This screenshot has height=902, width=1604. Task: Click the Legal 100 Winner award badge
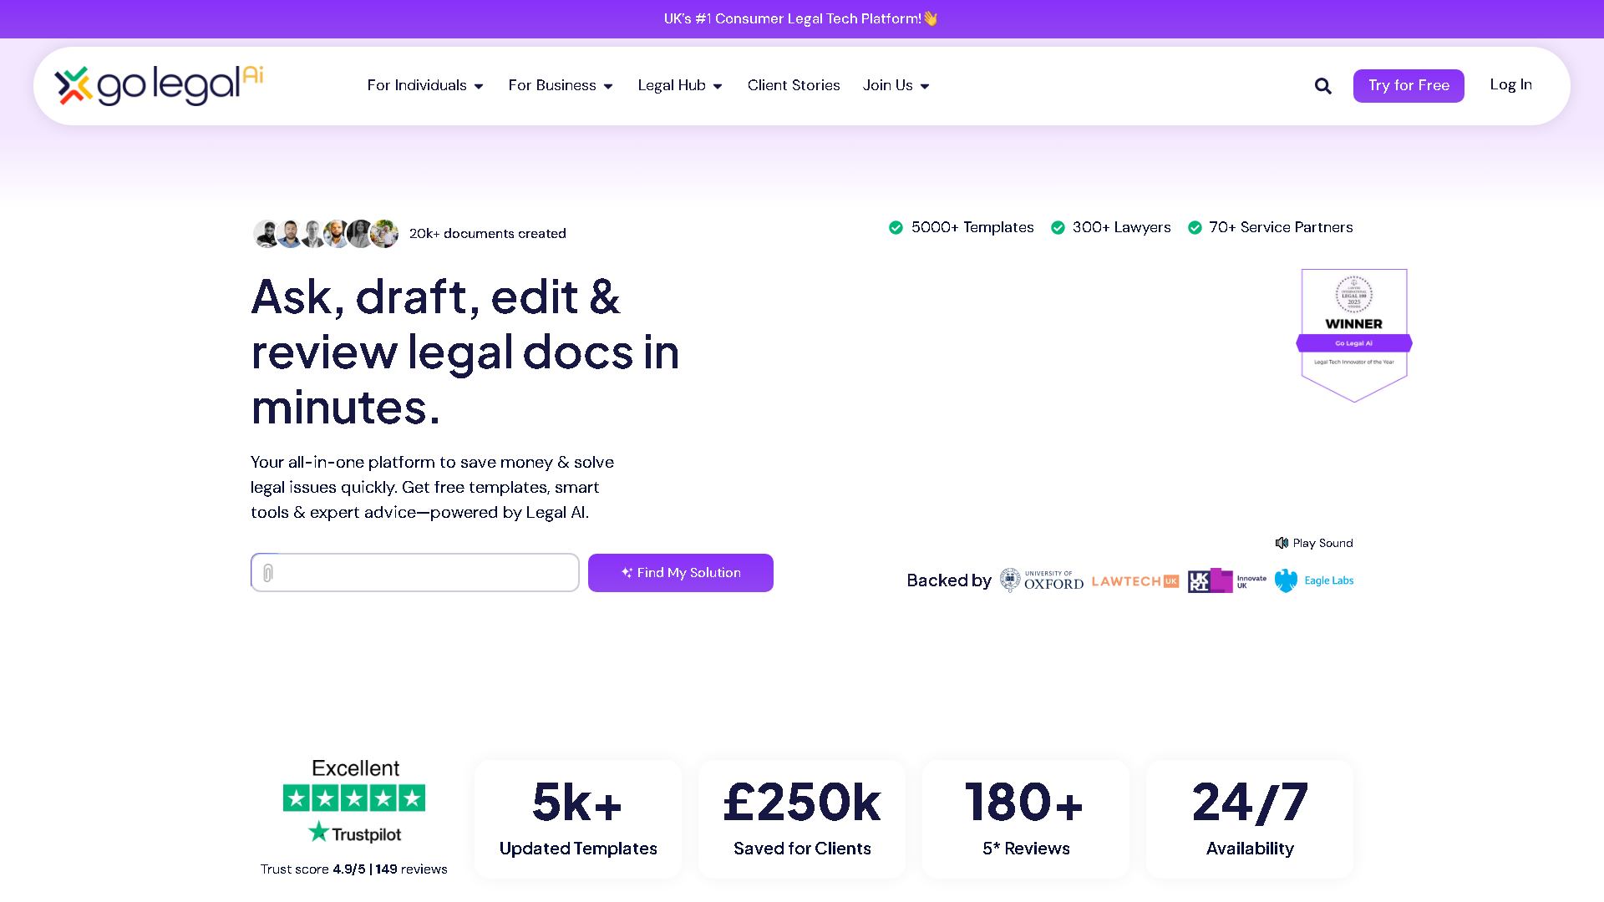1353,334
